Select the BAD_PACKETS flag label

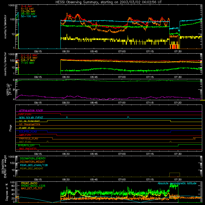[x=28, y=149]
